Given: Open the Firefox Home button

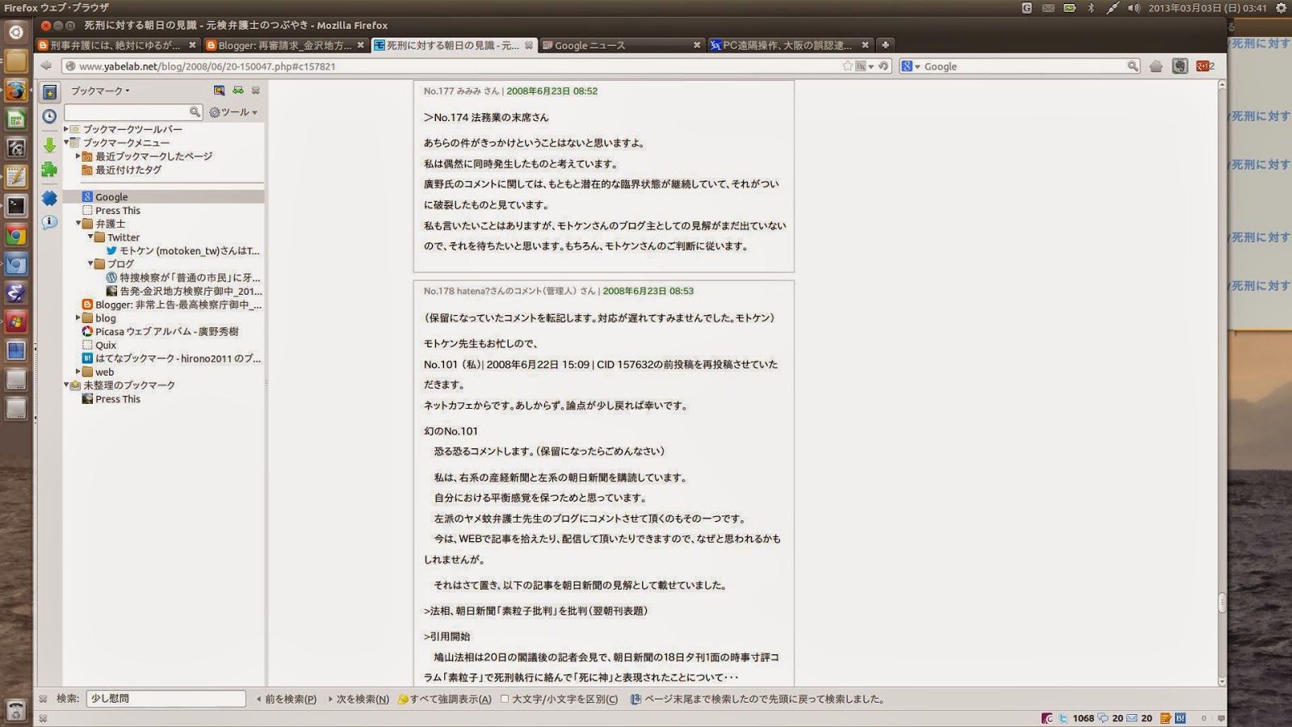Looking at the screenshot, I should tap(1156, 66).
